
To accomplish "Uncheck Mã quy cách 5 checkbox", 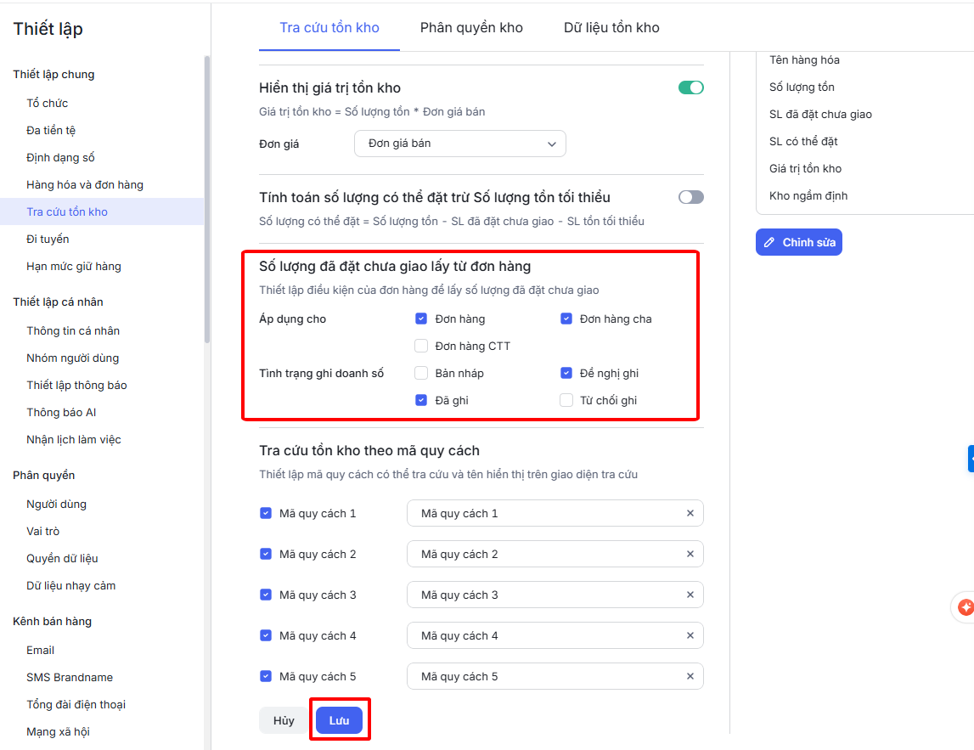I will [265, 676].
